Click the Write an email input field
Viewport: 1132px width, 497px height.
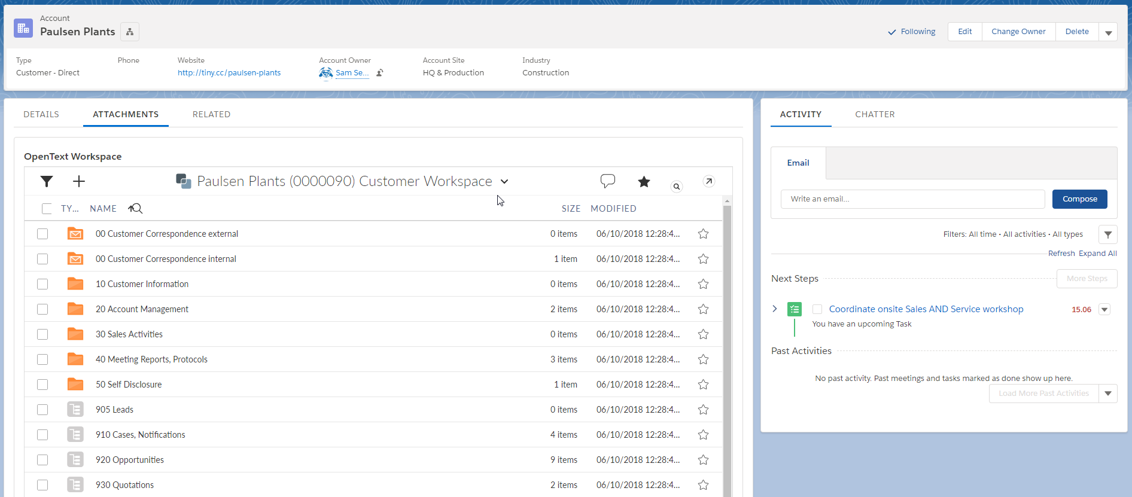[913, 199]
